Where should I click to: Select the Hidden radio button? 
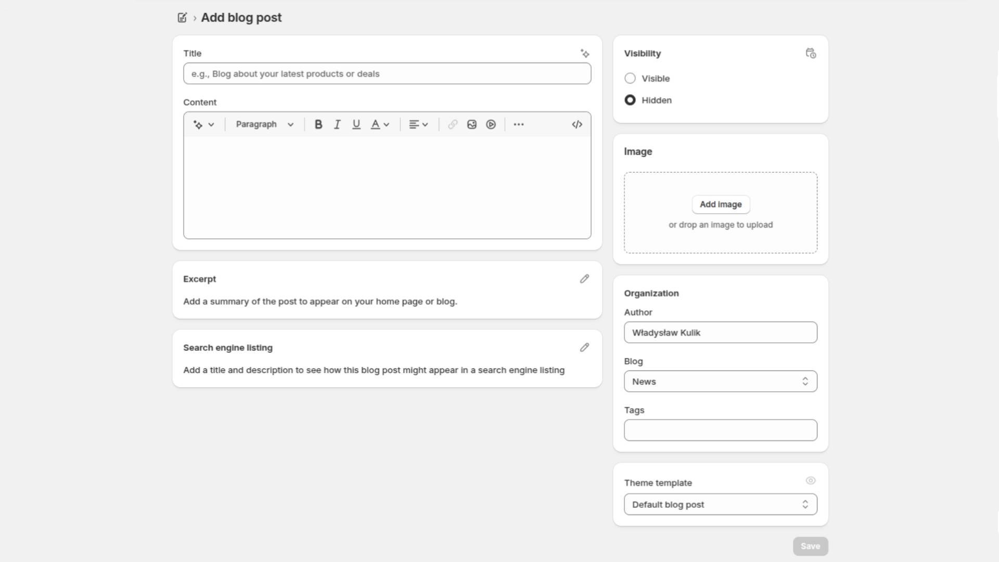(x=630, y=100)
